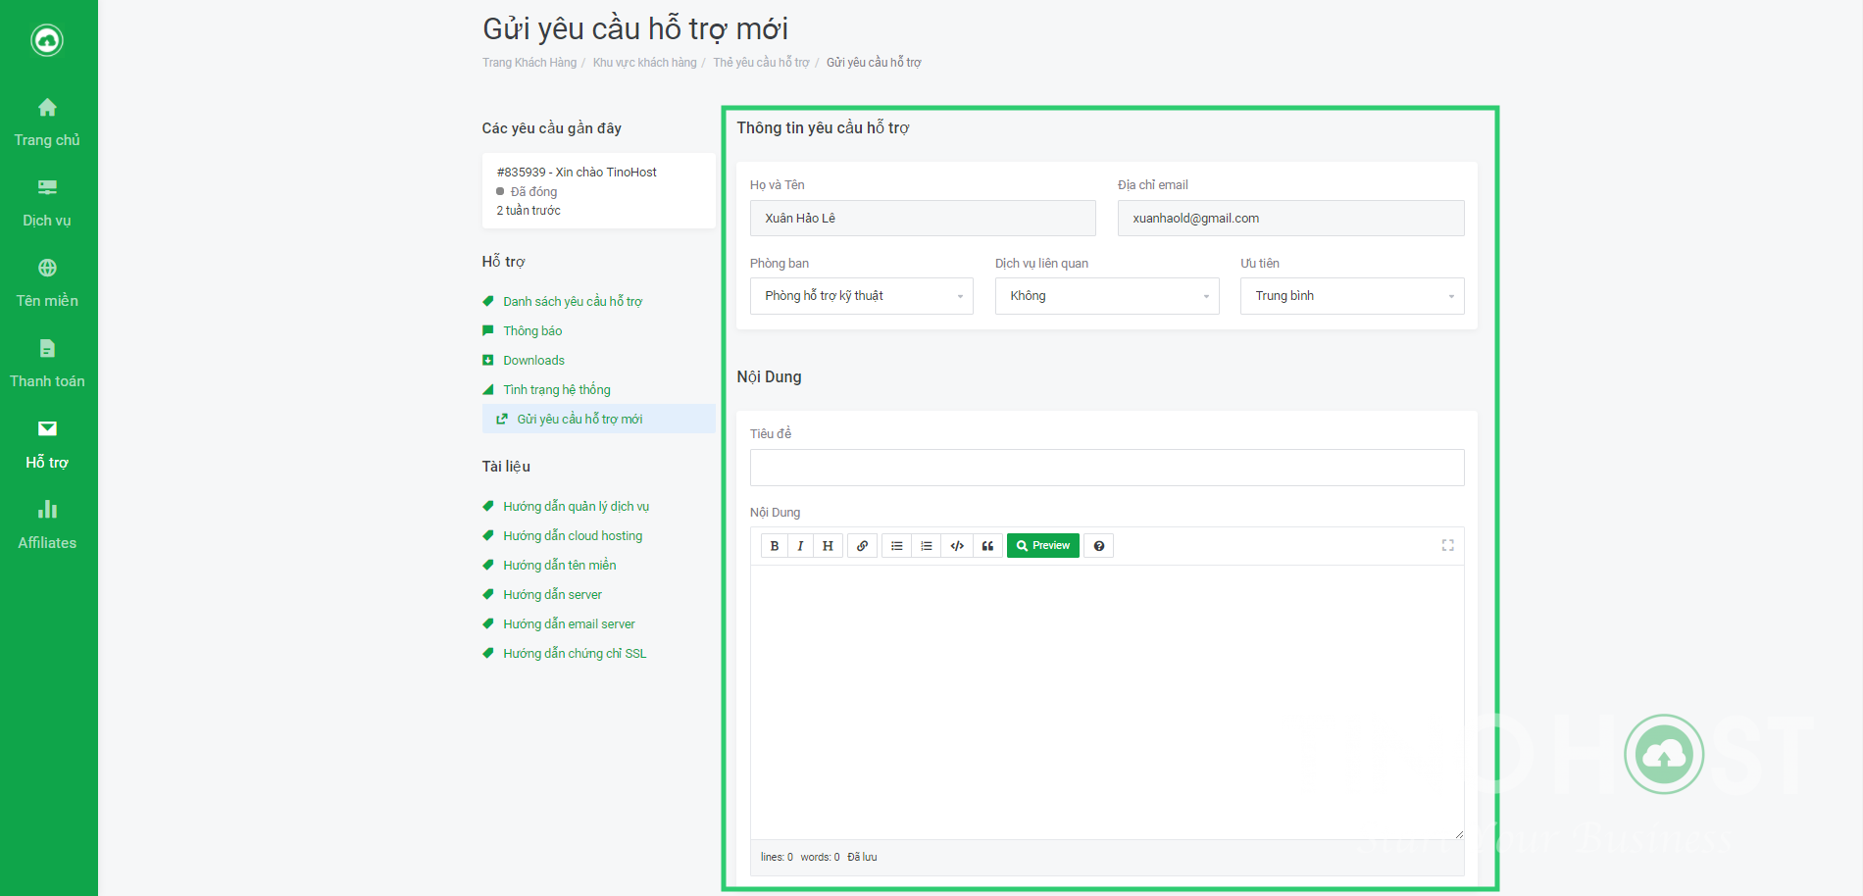Open the Phòng ban department dropdown
Screen dimensions: 1863x896
click(862, 296)
